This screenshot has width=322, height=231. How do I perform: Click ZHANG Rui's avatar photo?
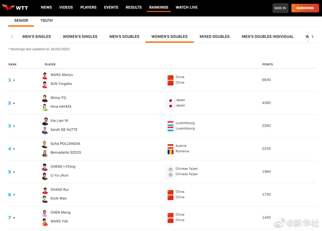45,190
